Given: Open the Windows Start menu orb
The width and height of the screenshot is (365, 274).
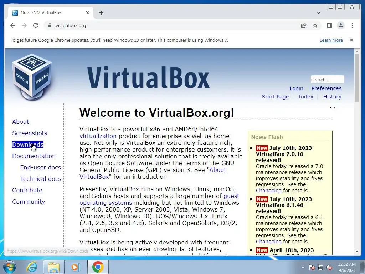Looking at the screenshot, I should pos(9,267).
